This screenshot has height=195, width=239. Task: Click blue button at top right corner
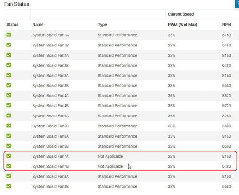coord(237,4)
